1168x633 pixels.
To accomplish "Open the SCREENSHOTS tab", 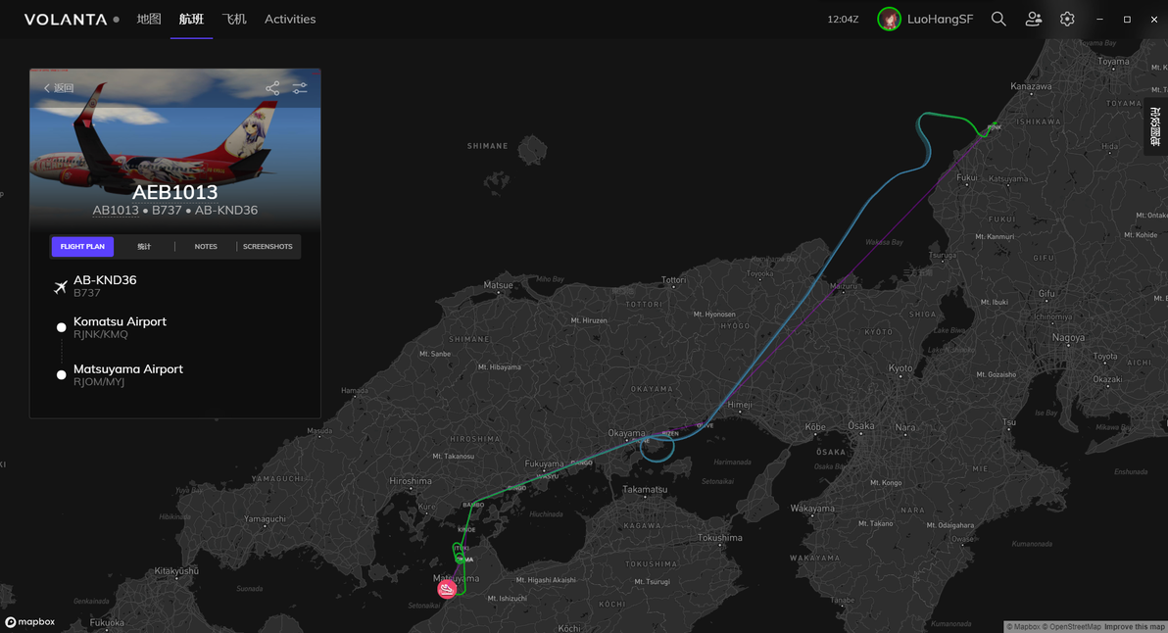I will [268, 247].
